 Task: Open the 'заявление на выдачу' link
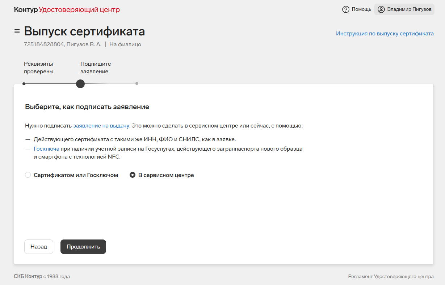(101, 126)
